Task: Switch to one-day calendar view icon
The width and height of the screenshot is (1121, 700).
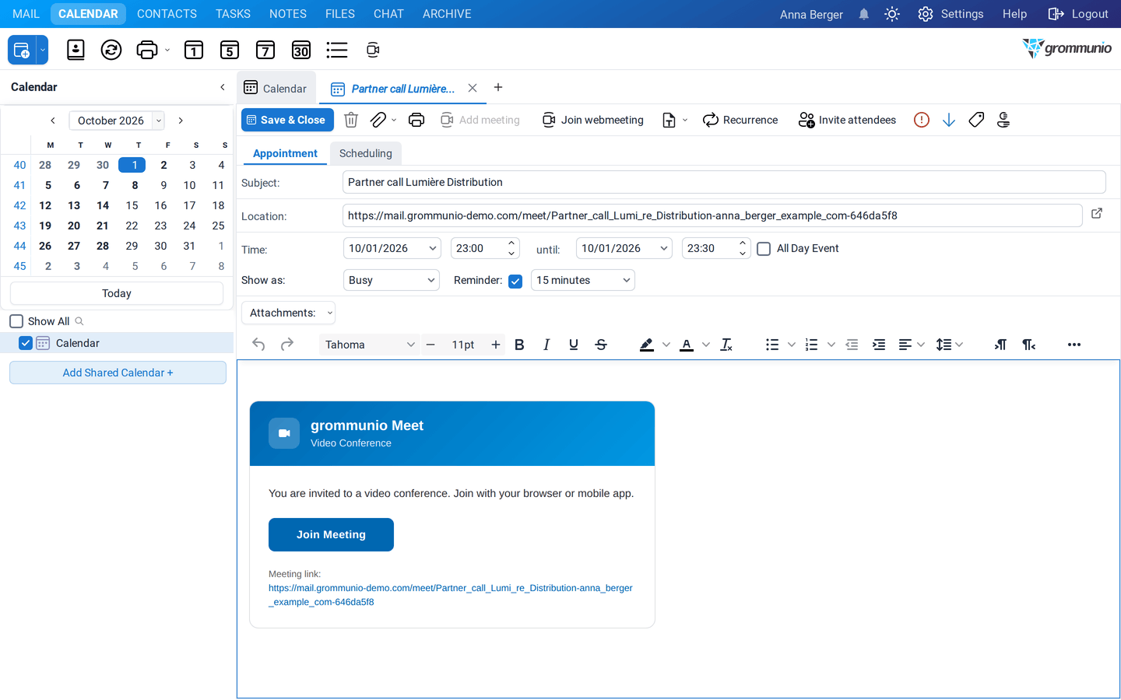Action: pos(194,50)
